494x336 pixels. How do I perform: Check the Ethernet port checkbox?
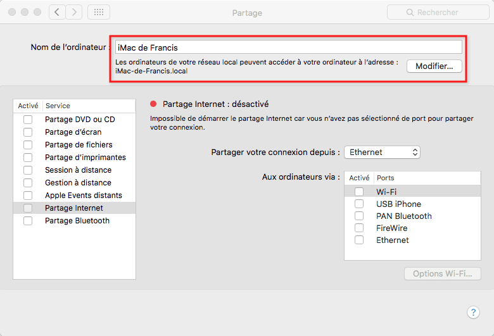point(359,240)
